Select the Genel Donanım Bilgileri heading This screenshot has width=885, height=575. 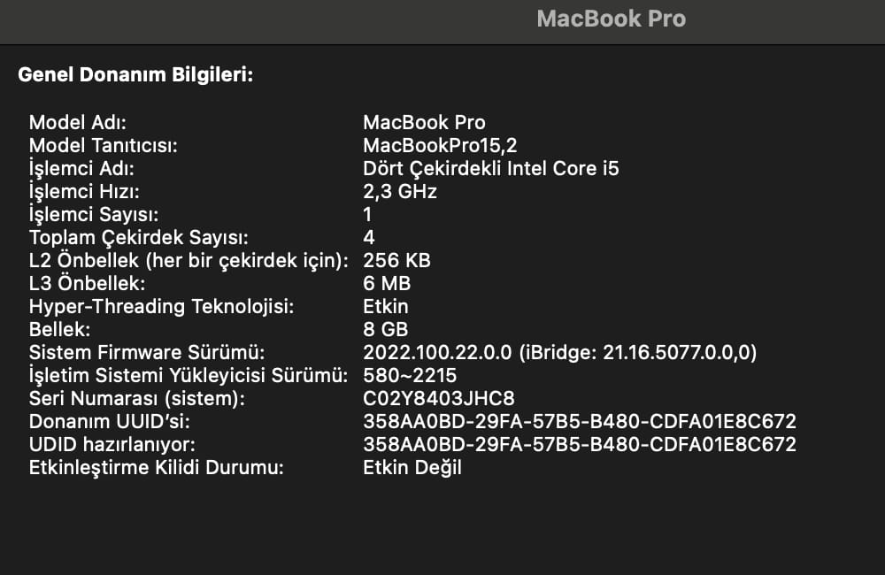click(x=135, y=74)
